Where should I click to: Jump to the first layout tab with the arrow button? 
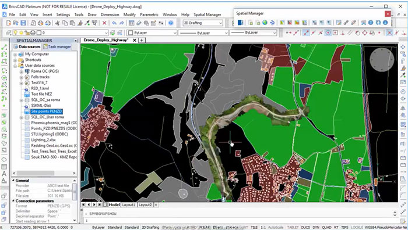click(x=83, y=204)
